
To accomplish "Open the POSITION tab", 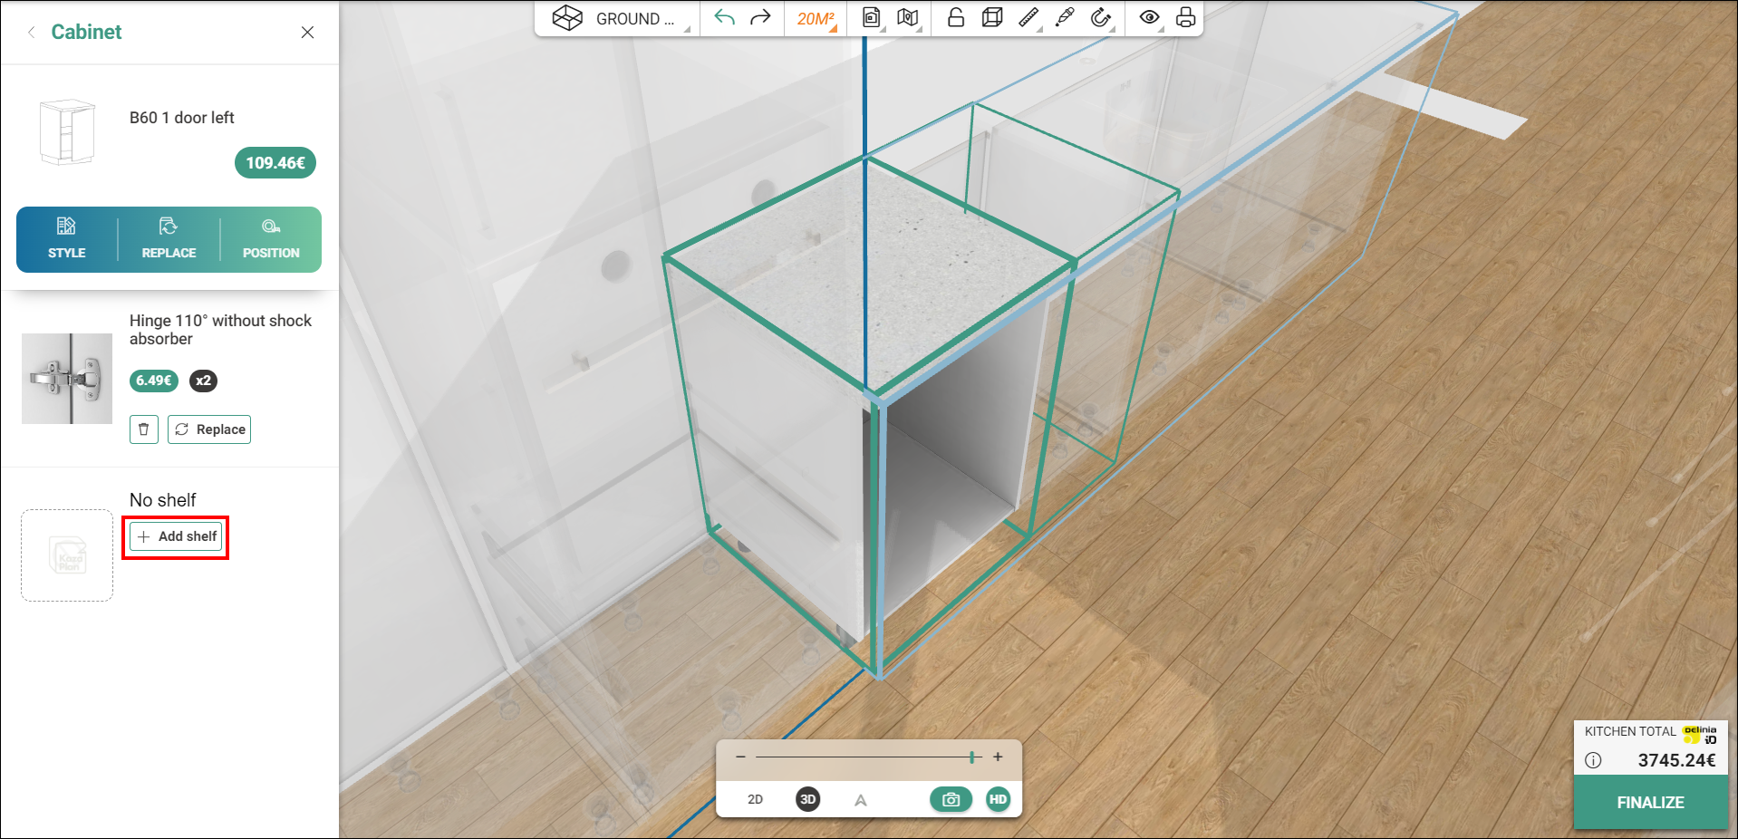I will (x=271, y=239).
